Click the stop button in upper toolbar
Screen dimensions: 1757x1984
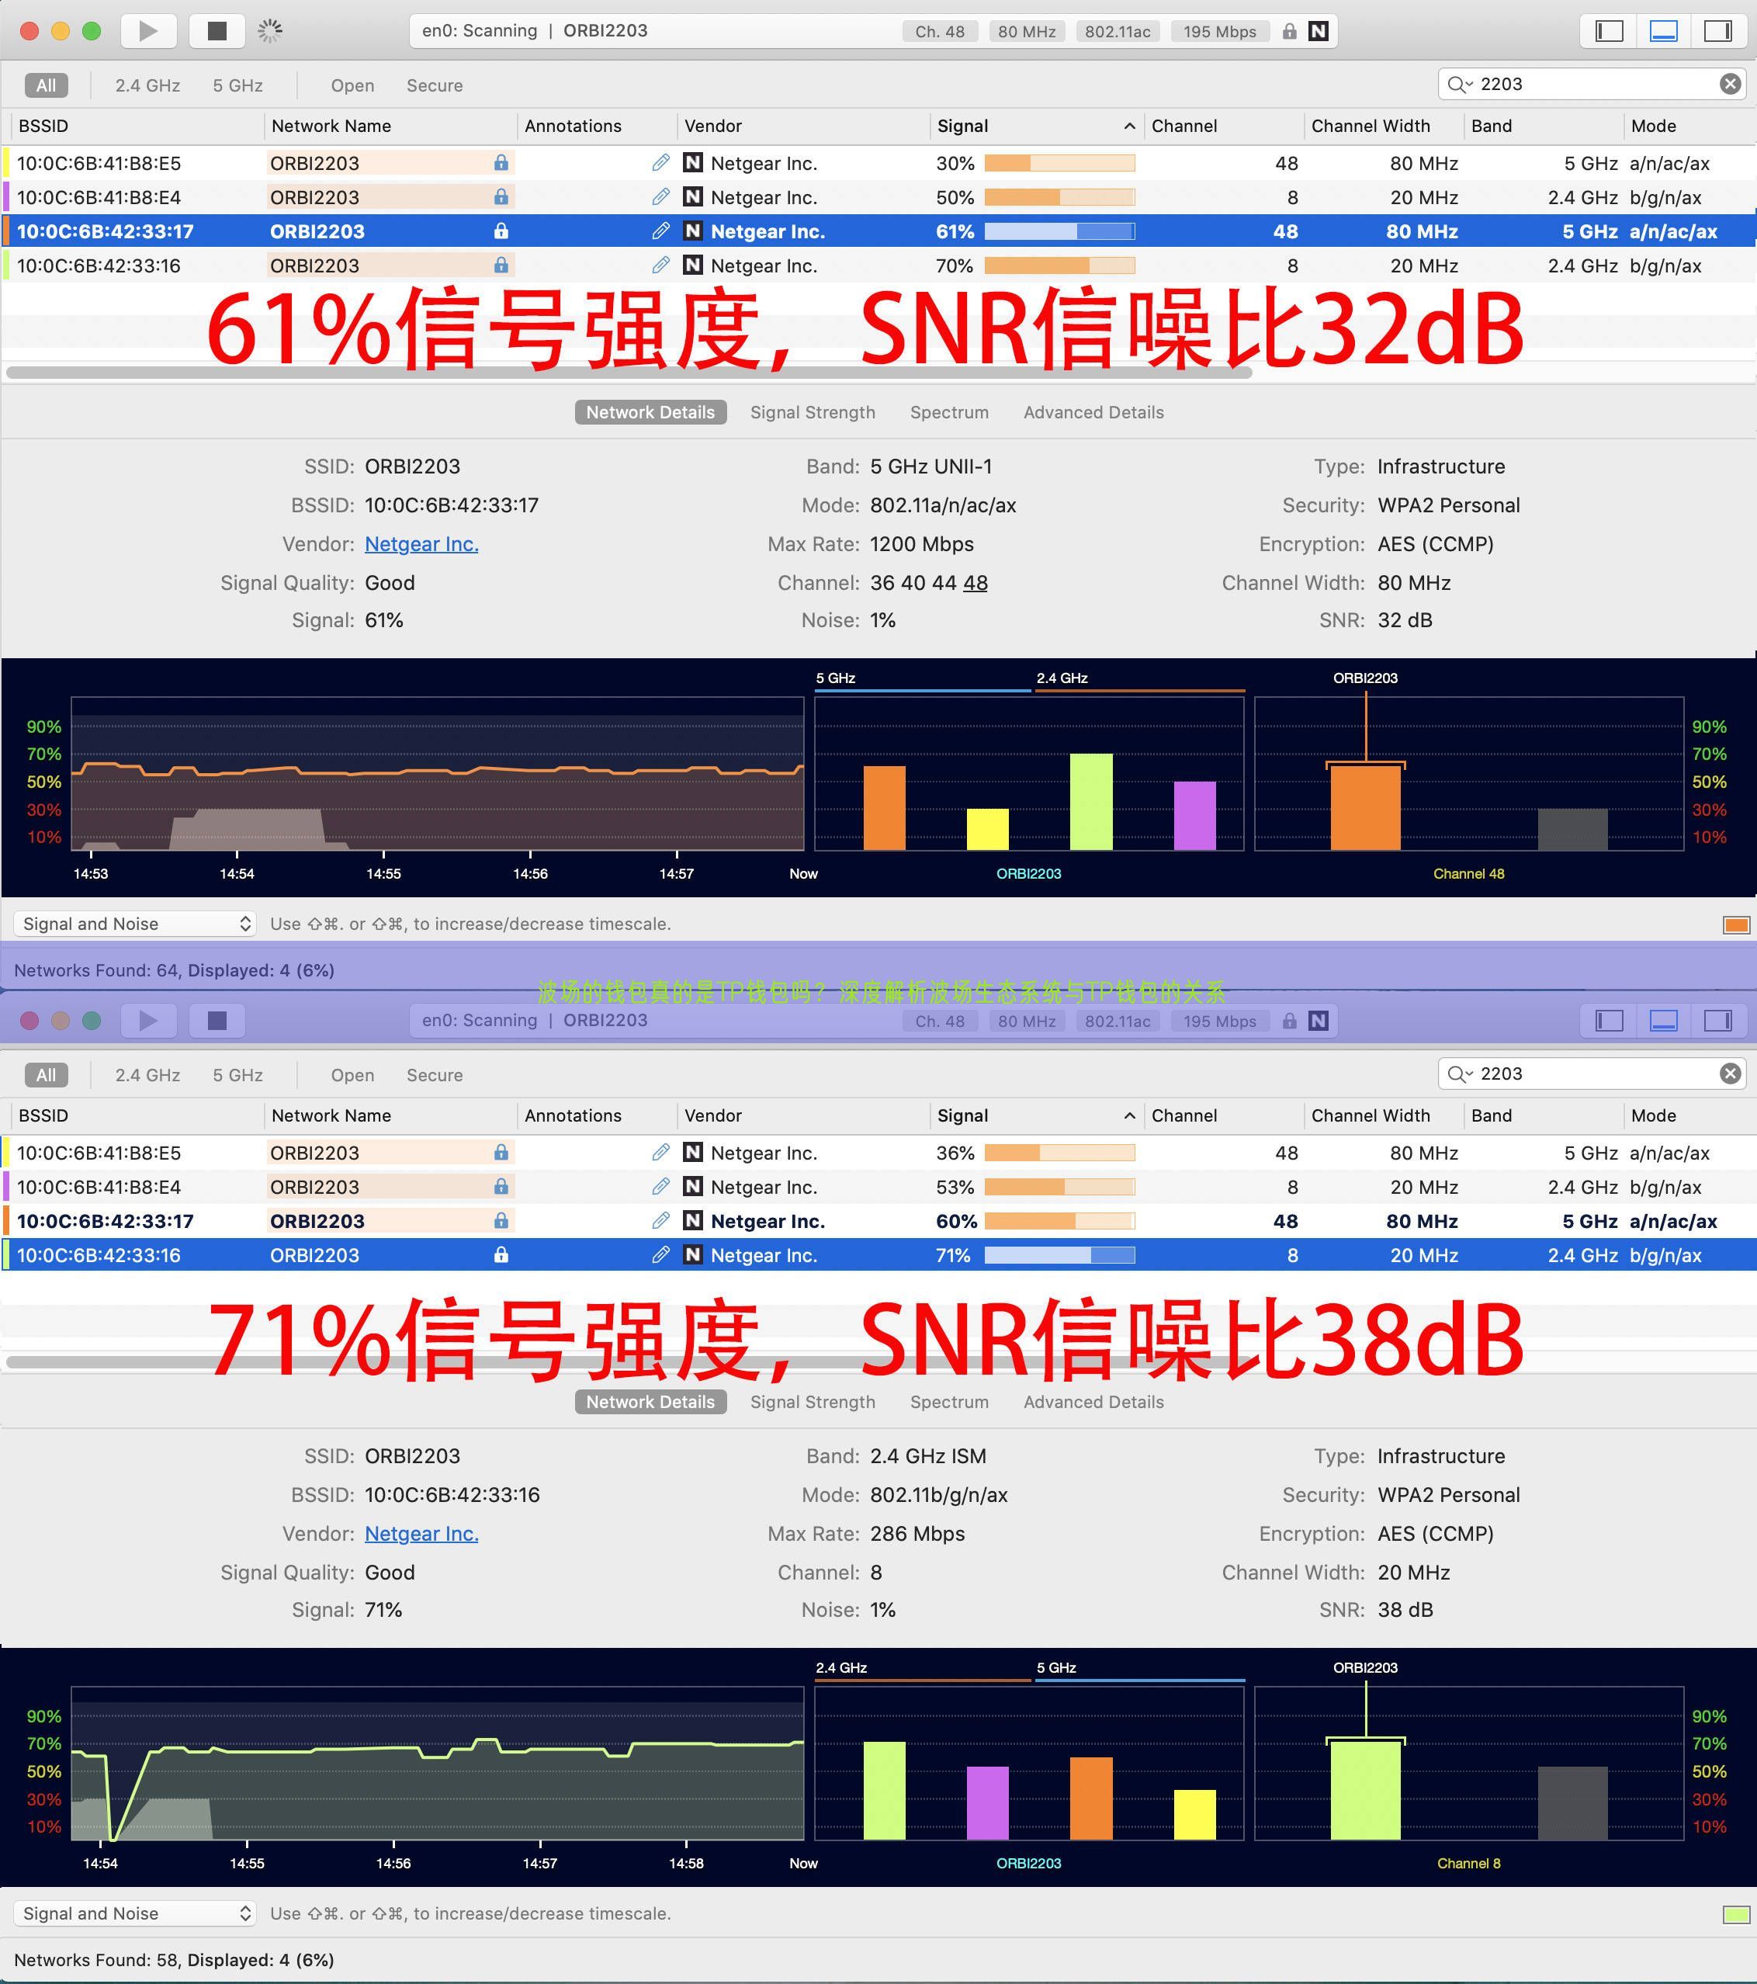(x=217, y=27)
